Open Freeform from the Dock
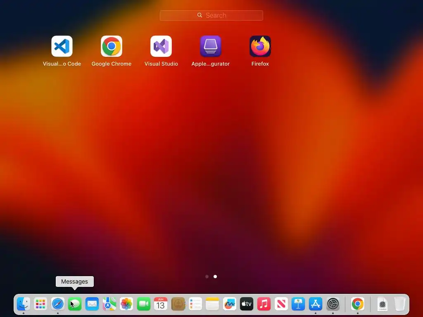 pyautogui.click(x=230, y=304)
